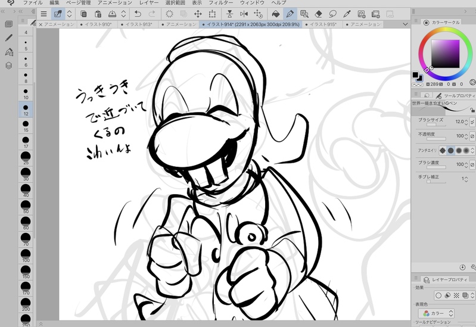Select brush size preset 17
This screenshot has height=327, width=476.
point(26,142)
